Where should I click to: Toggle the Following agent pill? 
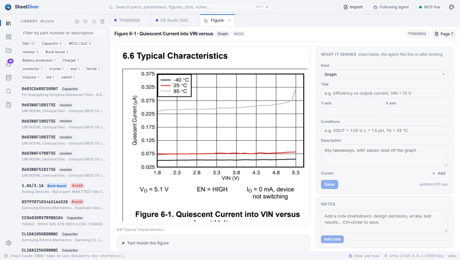(391, 7)
